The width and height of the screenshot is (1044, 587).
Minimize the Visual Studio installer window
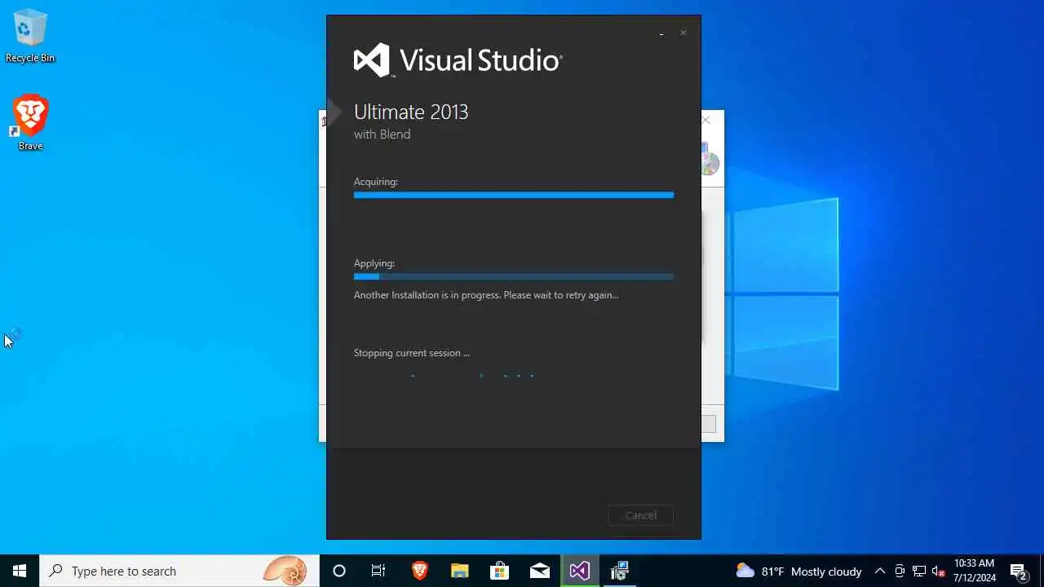pyautogui.click(x=661, y=33)
